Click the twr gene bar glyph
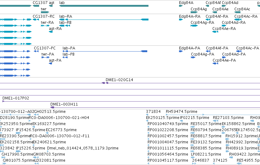The width and height of the screenshot is (260, 165). pyautogui.click(x=45, y=12)
